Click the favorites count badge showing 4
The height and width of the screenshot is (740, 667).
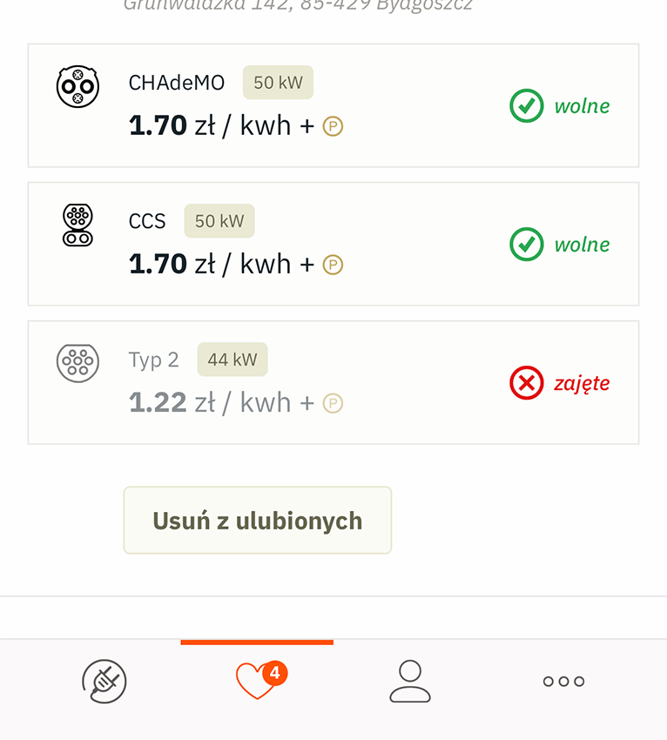[x=275, y=672]
